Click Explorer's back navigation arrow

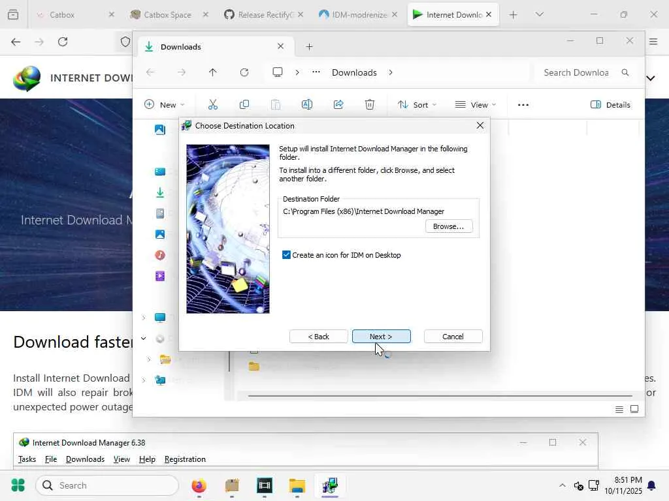150,72
